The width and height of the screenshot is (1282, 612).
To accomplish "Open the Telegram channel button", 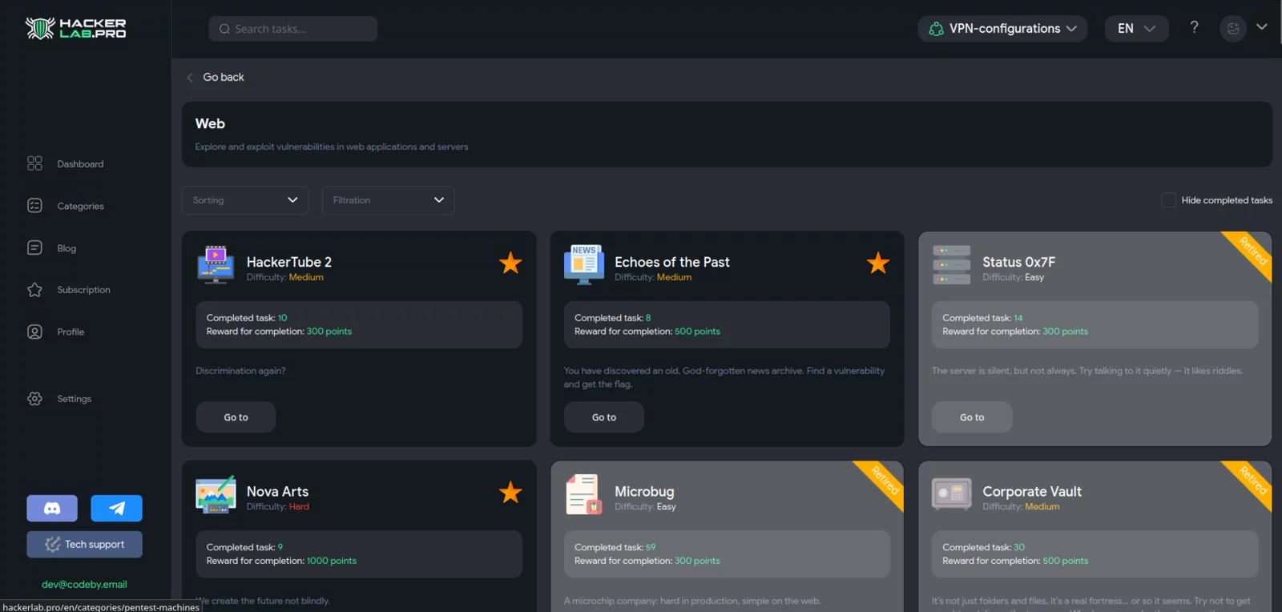I will pyautogui.click(x=116, y=508).
